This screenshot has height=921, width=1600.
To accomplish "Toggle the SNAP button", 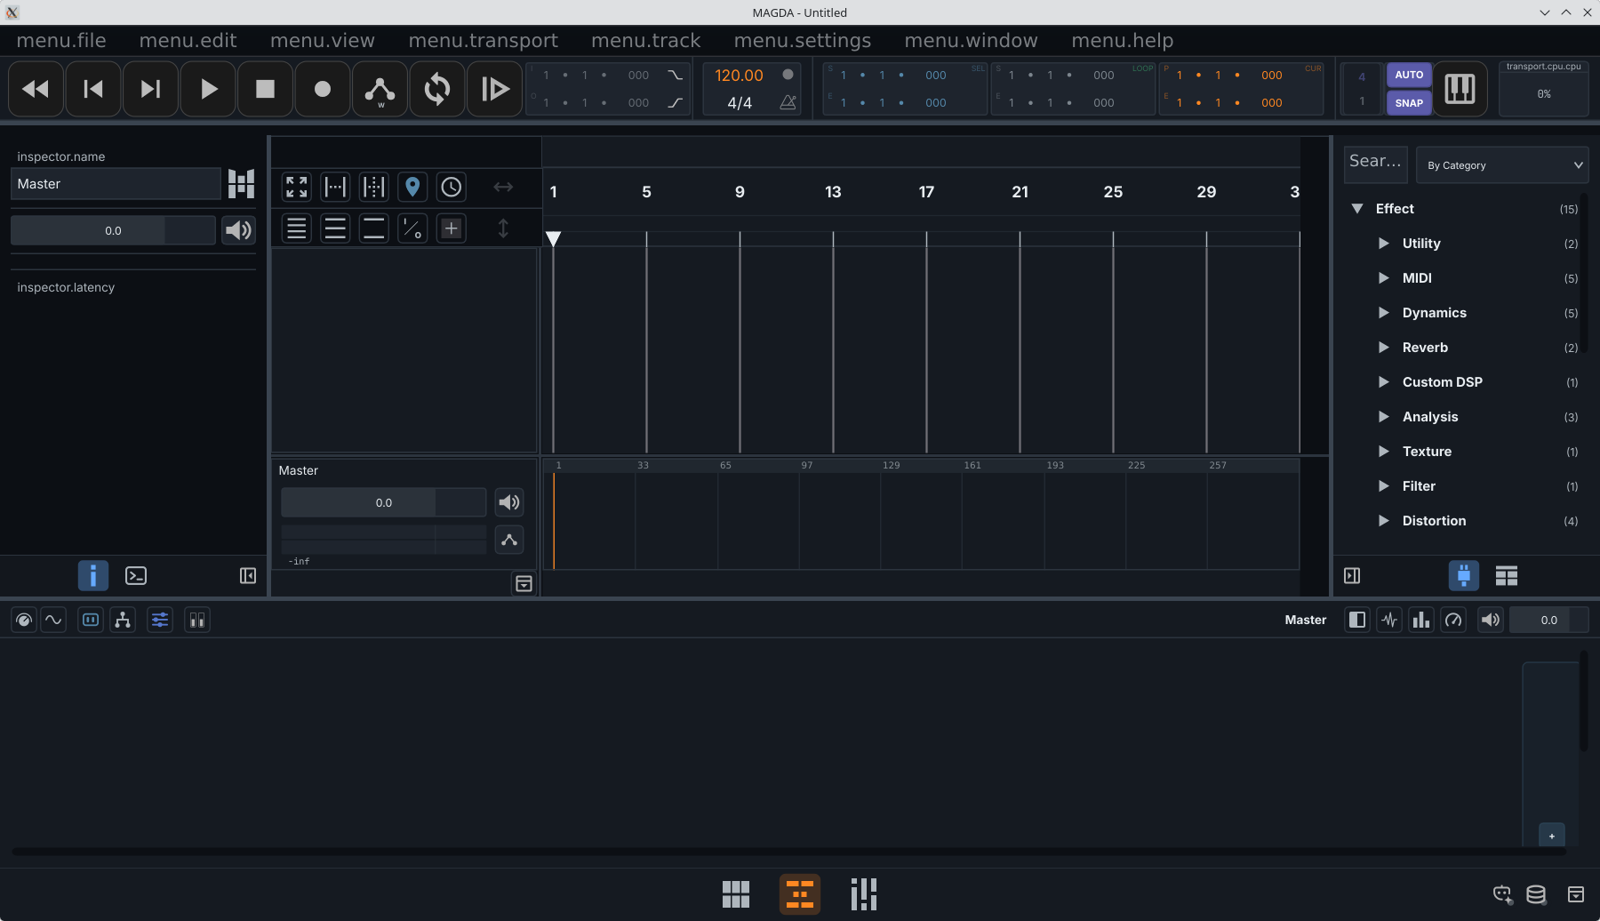I will (x=1409, y=103).
